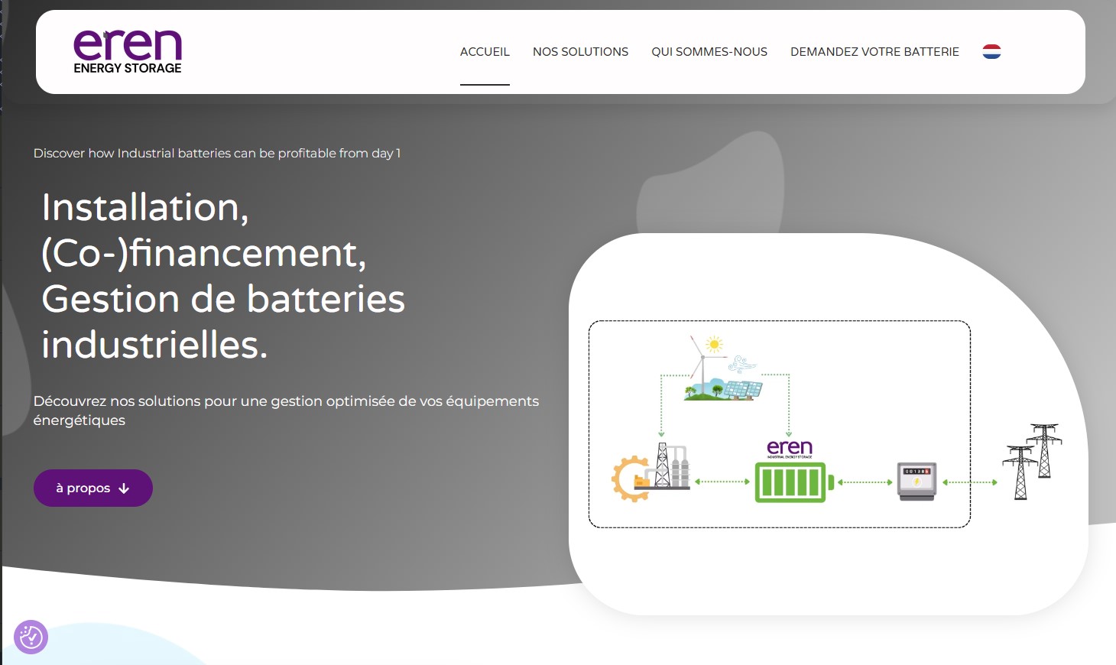Click the electricity meter icon
Viewport: 1116px width, 665px height.
click(x=916, y=482)
